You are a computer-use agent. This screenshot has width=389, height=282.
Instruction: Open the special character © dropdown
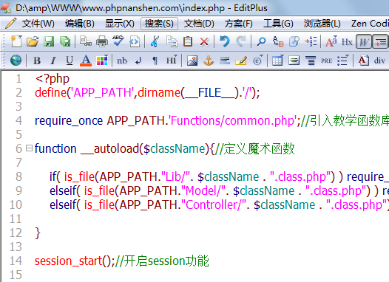(258, 60)
